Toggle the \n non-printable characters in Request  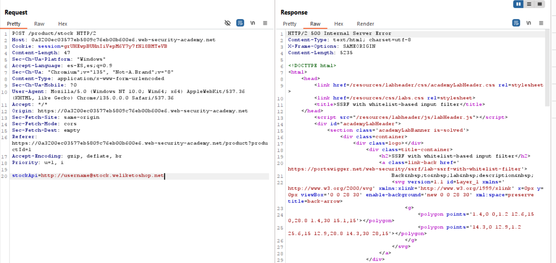tap(253, 23)
